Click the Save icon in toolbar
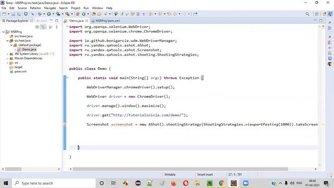 pyautogui.click(x=13, y=14)
